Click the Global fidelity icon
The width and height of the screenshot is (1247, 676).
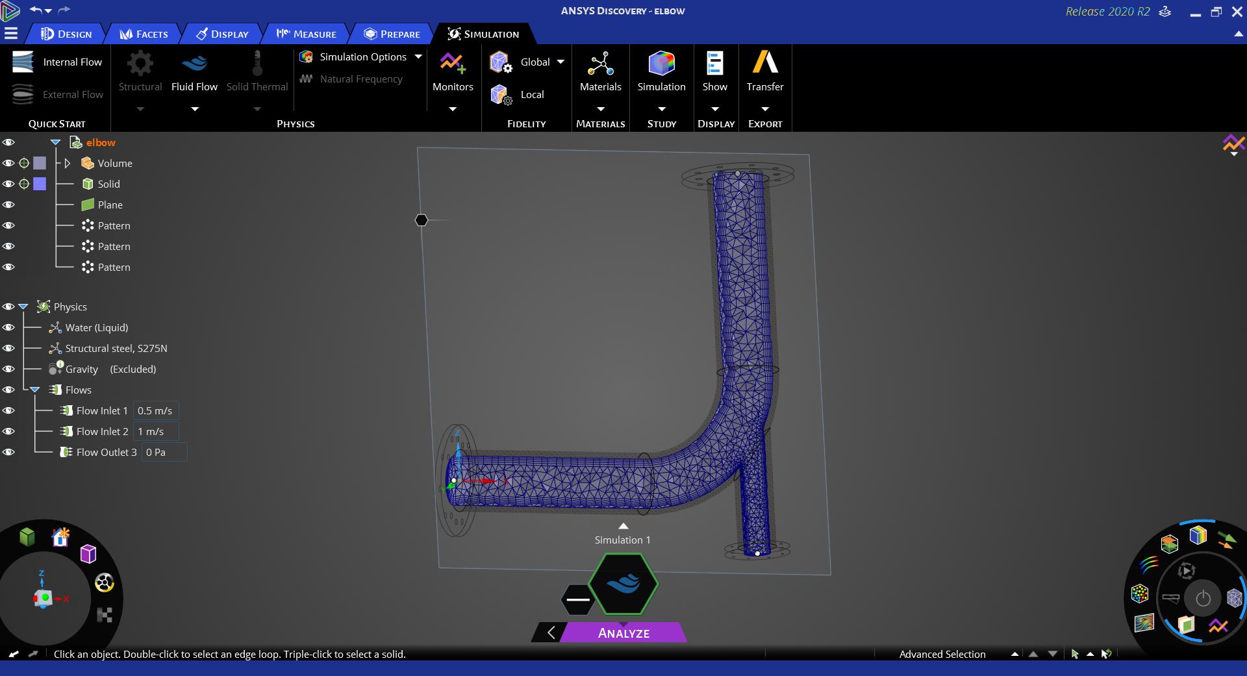point(501,62)
